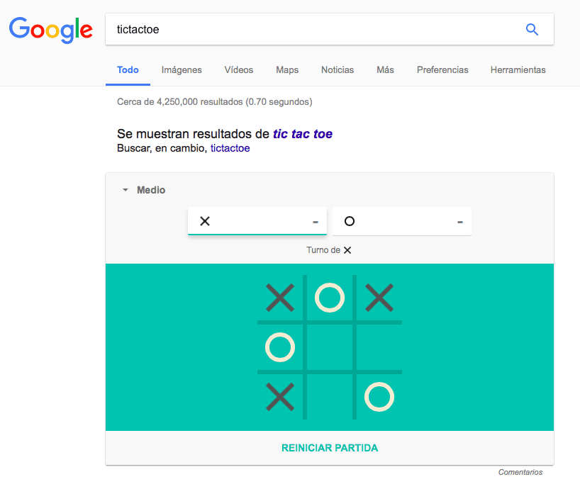The width and height of the screenshot is (580, 489).
Task: Click the Google logo
Action: tap(50, 29)
